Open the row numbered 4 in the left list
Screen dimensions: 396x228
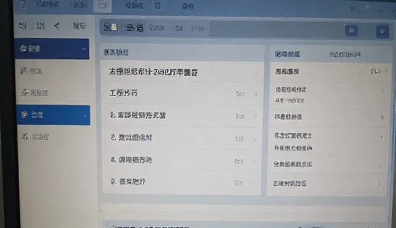pos(183,160)
